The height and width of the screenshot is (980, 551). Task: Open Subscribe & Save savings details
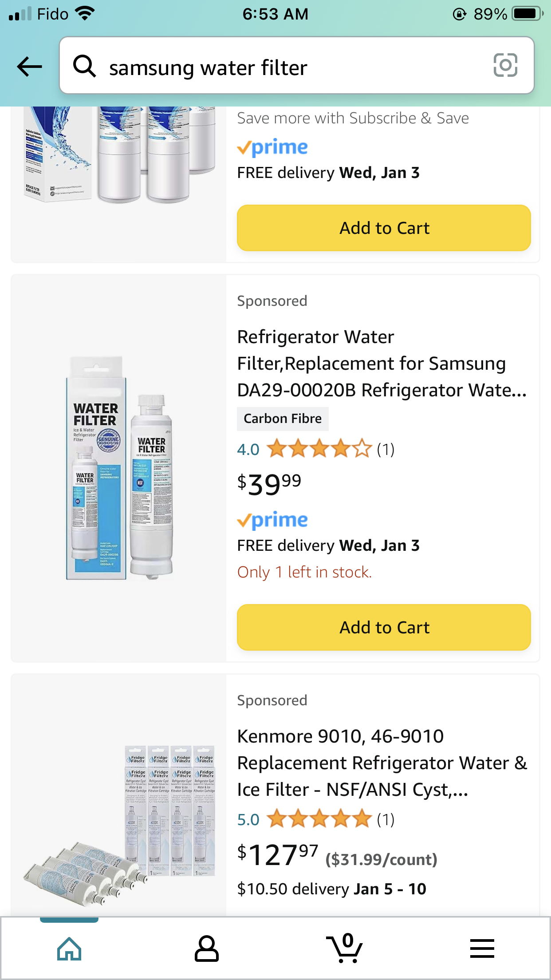pyautogui.click(x=353, y=118)
